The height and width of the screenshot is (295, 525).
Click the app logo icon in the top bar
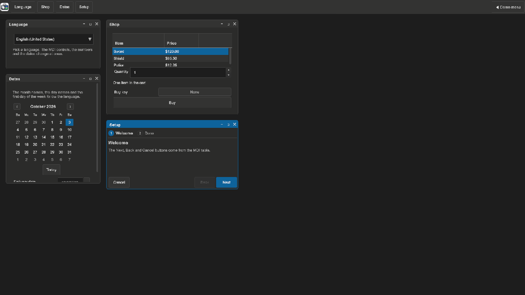pos(5,7)
